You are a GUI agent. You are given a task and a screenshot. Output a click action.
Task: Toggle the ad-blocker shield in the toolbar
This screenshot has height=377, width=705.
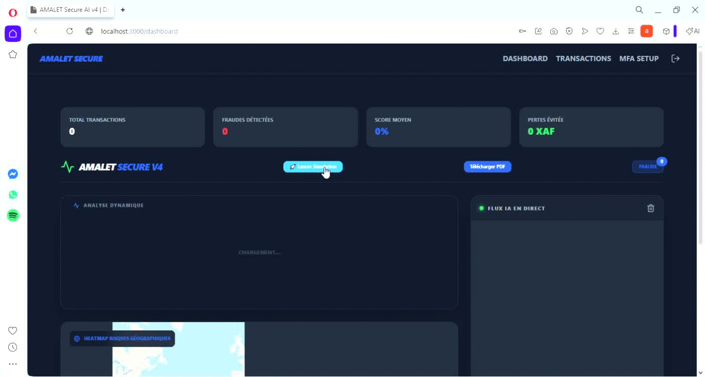tap(569, 31)
